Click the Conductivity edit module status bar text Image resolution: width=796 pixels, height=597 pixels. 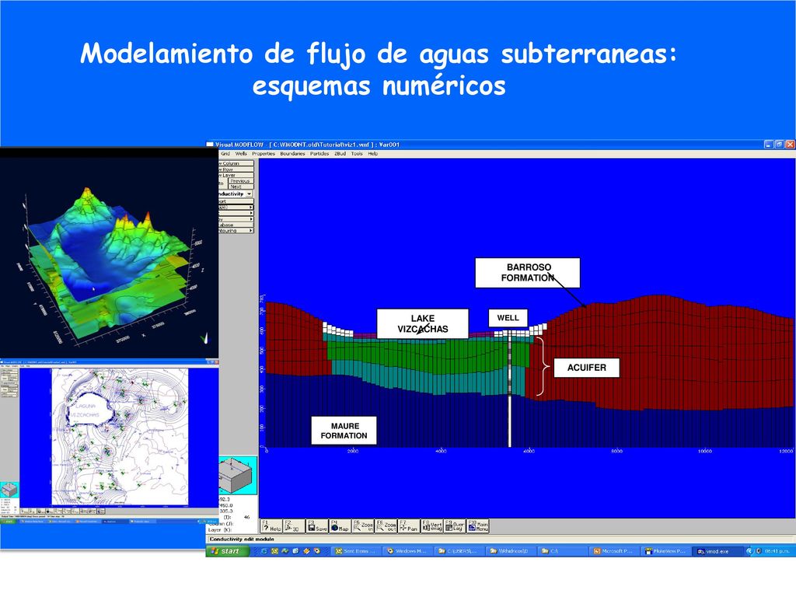click(x=242, y=539)
